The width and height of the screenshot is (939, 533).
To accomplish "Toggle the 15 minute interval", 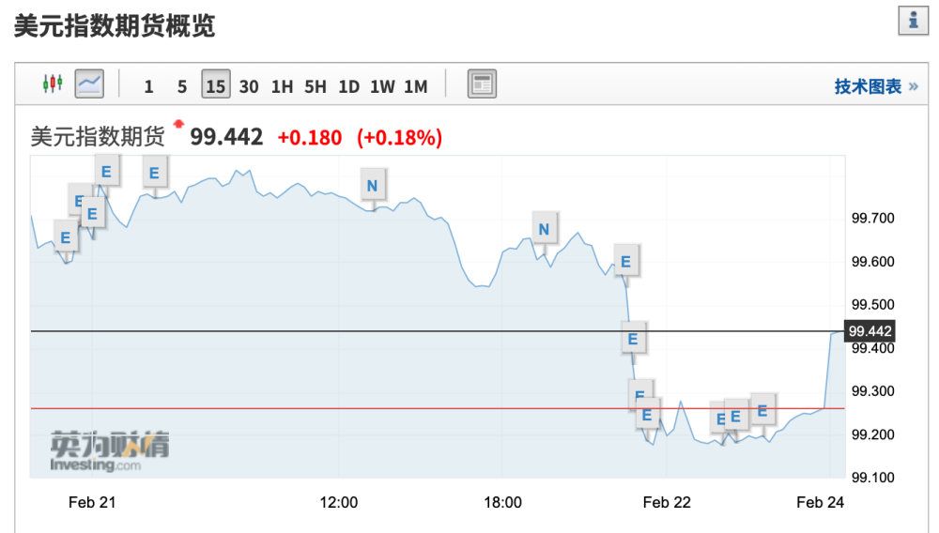I will 216,84.
